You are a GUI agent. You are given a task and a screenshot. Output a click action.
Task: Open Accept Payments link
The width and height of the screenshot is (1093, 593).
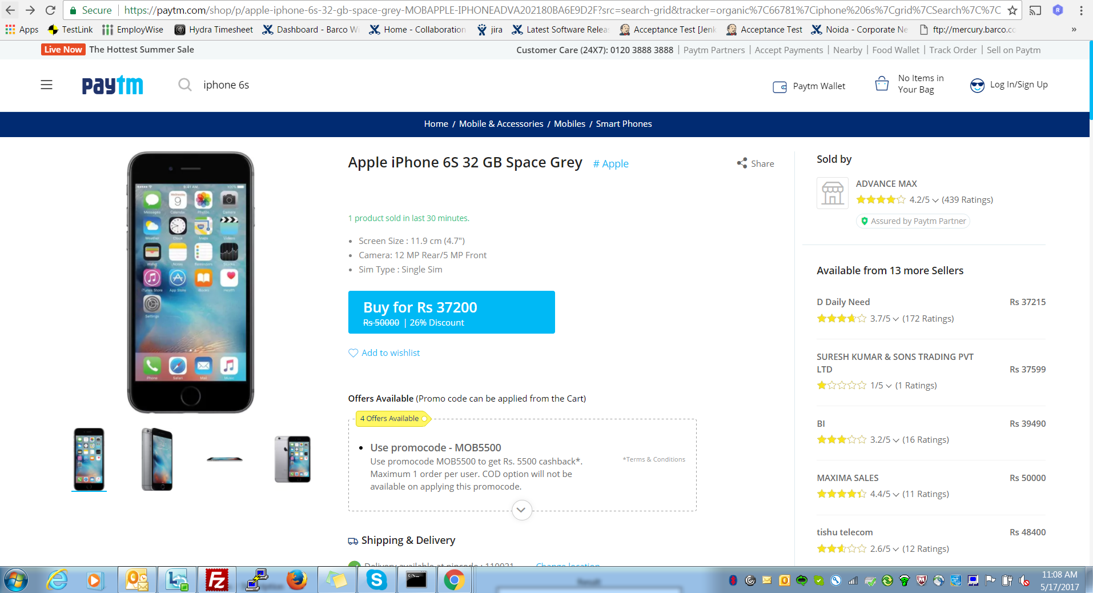point(789,50)
